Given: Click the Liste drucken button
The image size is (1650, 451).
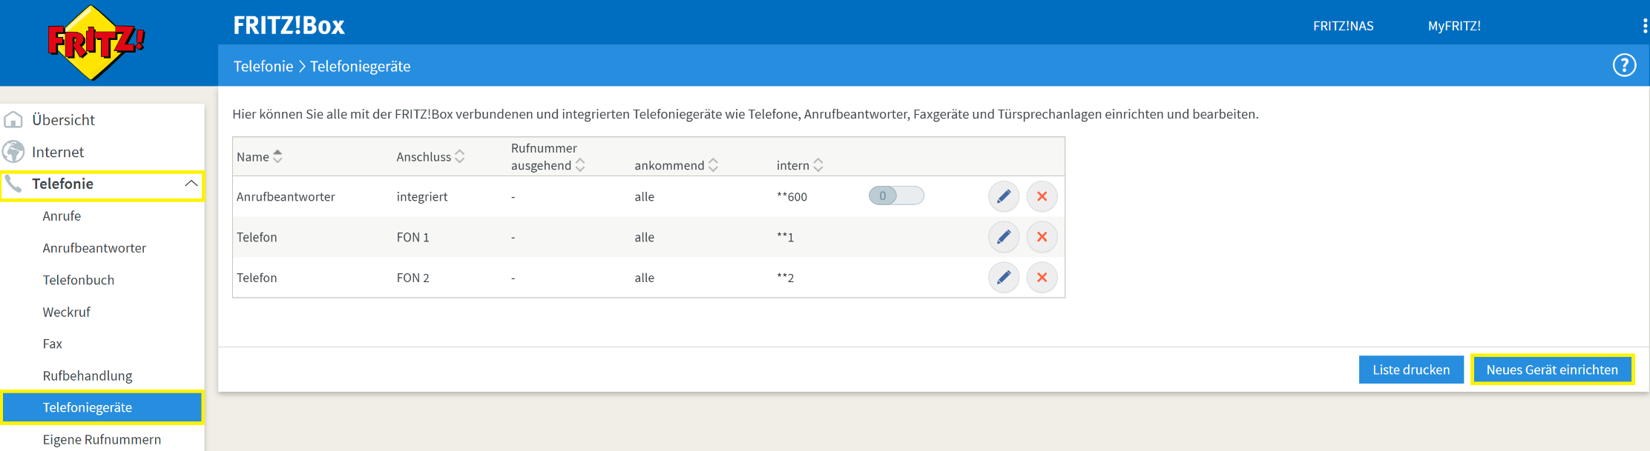Looking at the screenshot, I should click(x=1410, y=370).
